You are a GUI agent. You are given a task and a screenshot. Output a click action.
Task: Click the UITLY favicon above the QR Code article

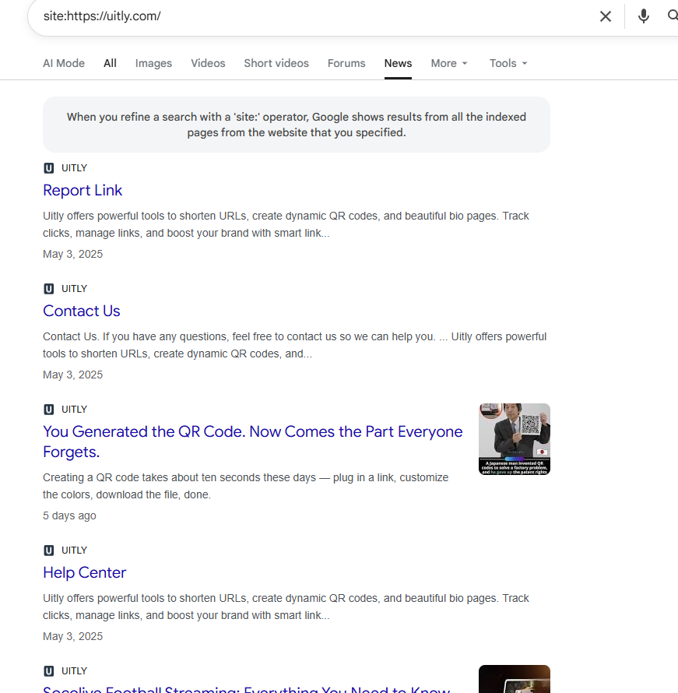pyautogui.click(x=48, y=410)
